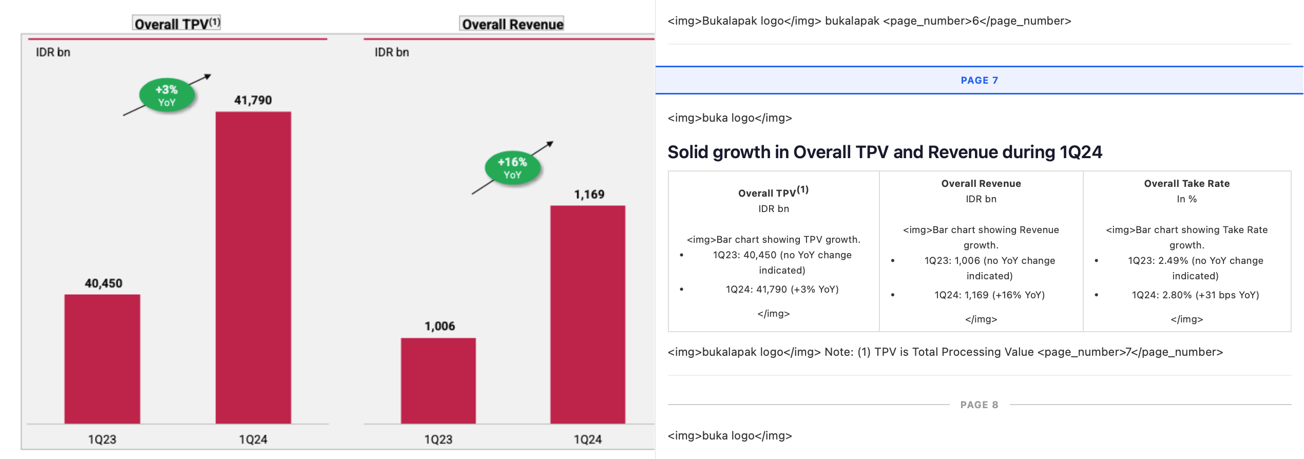Click the 1Q23 TPV bar labeled 40,450
Screen dimensions: 1304x459
click(102, 358)
